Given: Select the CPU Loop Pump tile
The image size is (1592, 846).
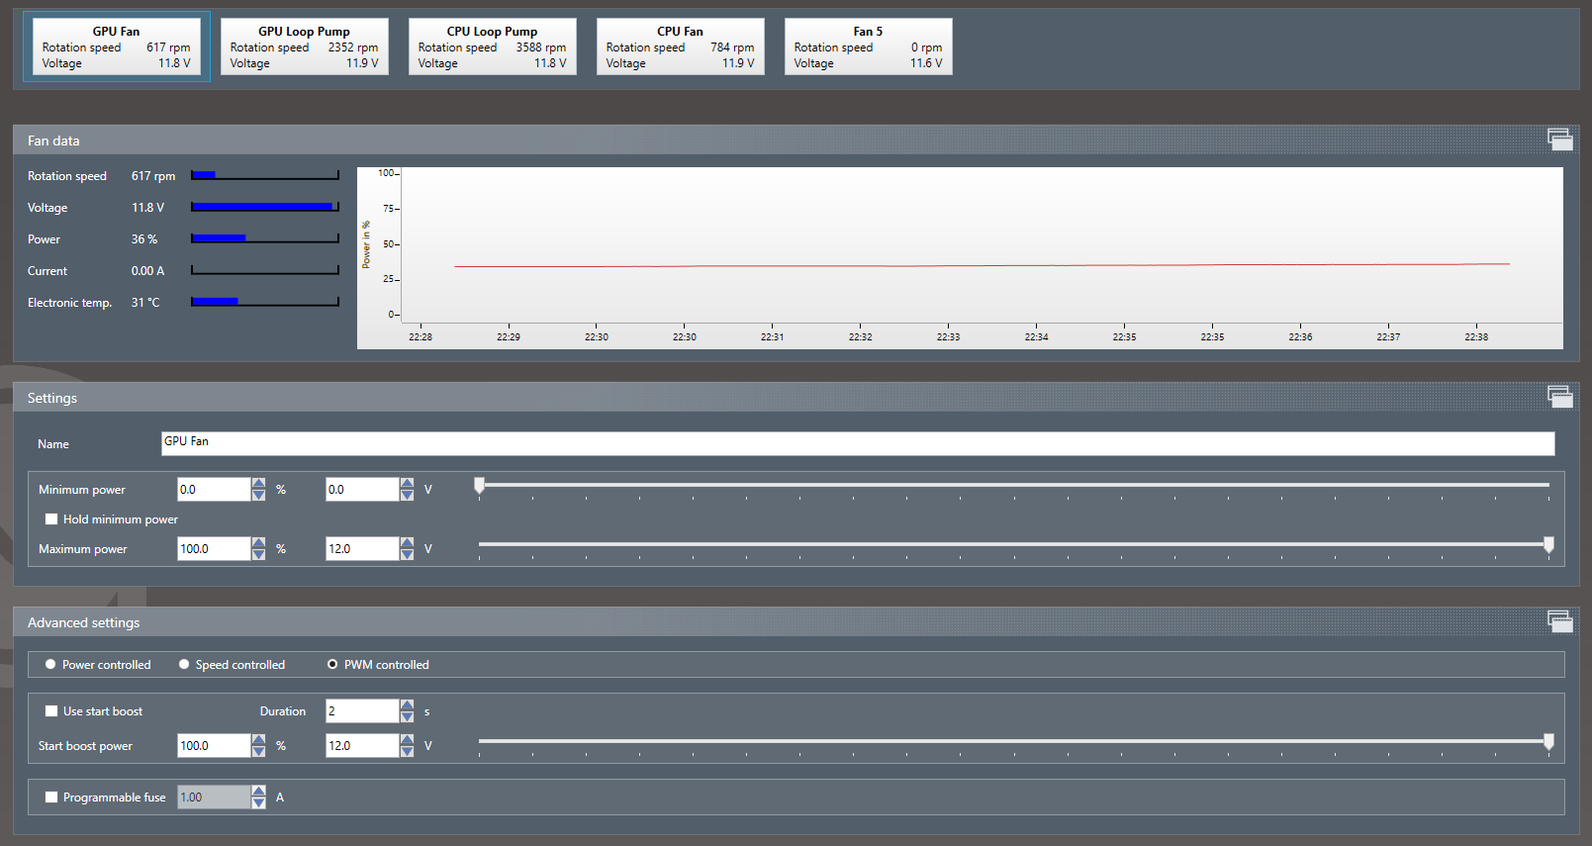Looking at the screenshot, I should 492,47.
